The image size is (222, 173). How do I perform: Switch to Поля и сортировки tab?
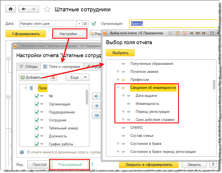[x=62, y=66]
